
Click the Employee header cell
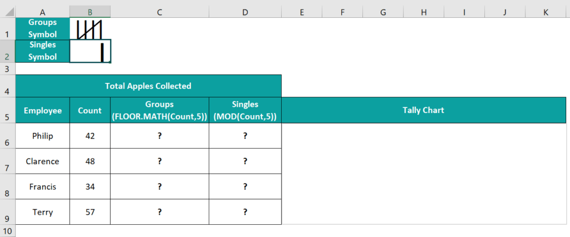coord(42,110)
